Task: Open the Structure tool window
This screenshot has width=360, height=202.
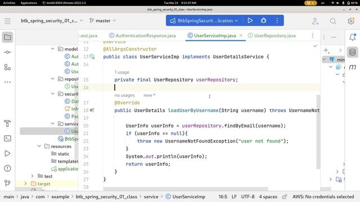Action: coord(7,67)
